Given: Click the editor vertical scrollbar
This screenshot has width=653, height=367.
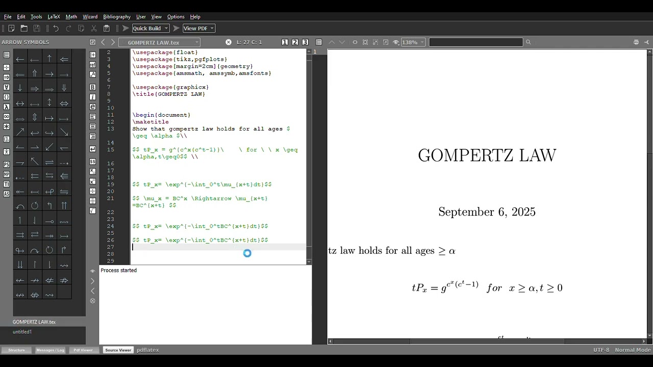Looking at the screenshot, I should click(309, 156).
